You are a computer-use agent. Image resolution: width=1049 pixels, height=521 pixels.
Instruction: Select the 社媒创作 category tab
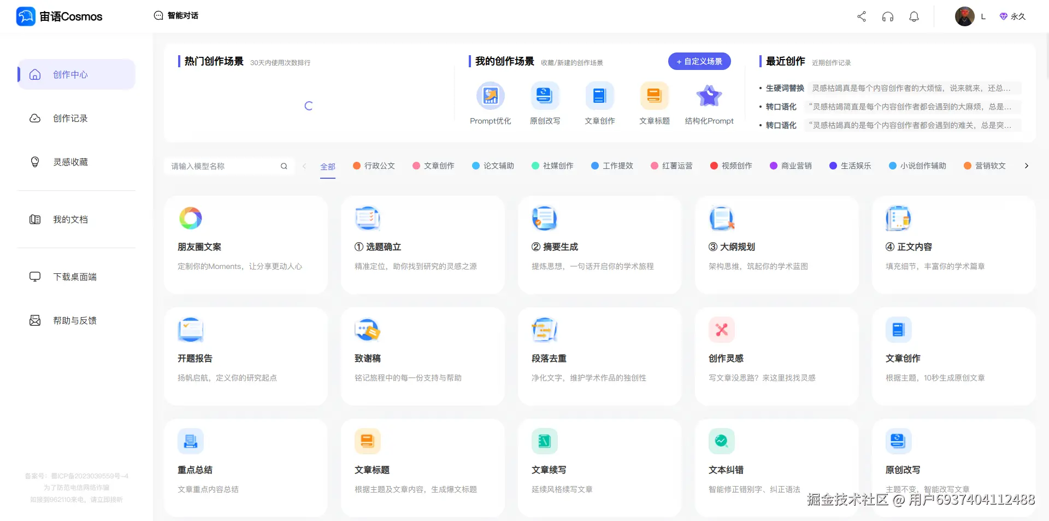553,166
